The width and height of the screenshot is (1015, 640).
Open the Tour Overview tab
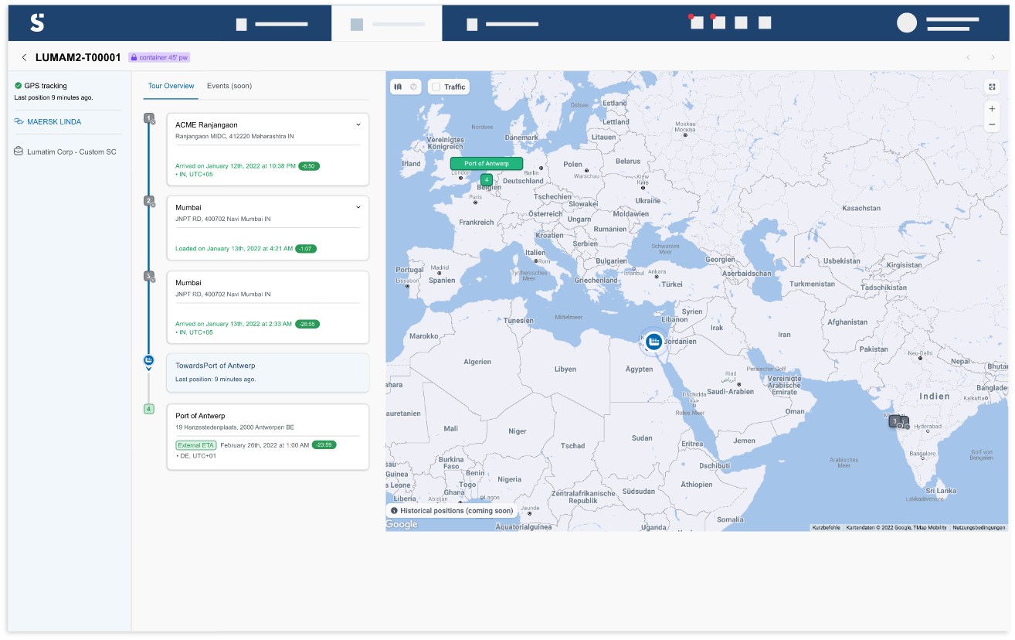click(171, 86)
